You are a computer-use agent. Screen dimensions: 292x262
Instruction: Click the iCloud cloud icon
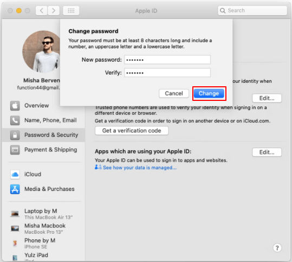[15, 175]
